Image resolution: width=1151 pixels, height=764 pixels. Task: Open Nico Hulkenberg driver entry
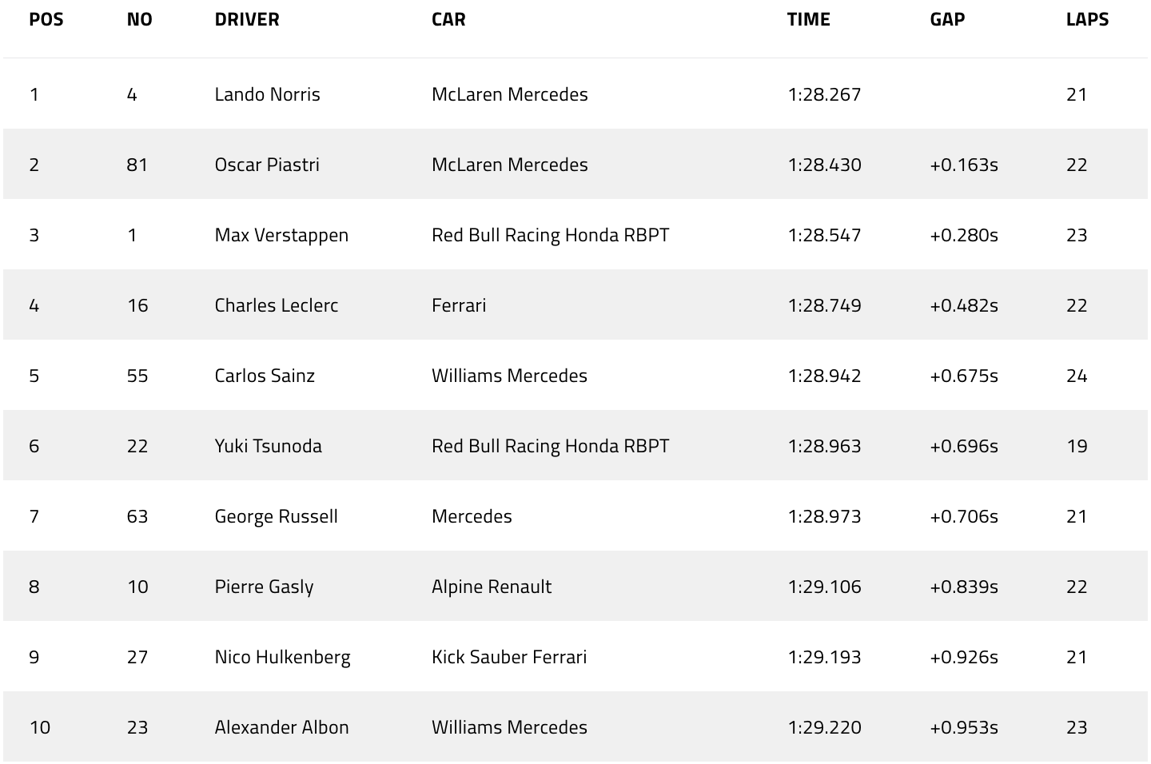(x=282, y=657)
